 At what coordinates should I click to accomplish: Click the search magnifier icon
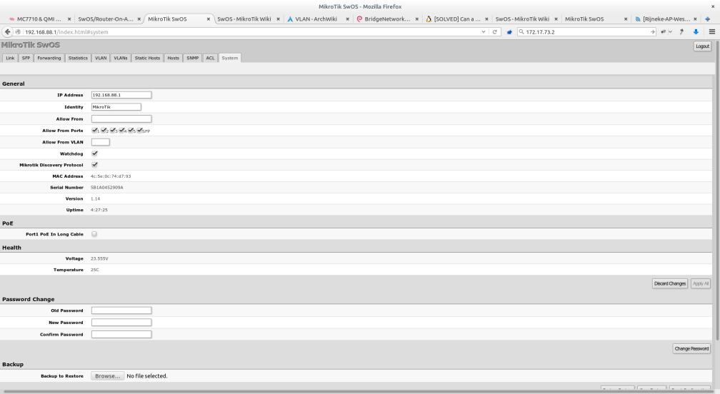pos(521,31)
